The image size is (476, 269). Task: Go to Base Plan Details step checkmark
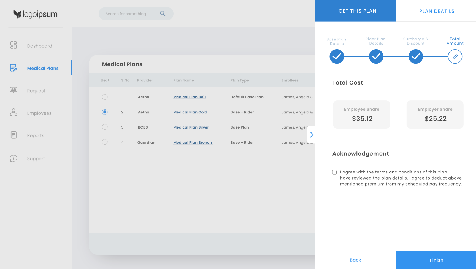coord(337,57)
